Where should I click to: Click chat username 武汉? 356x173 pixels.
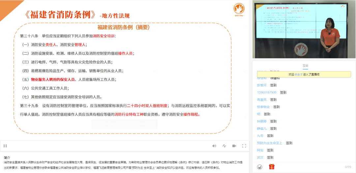pos(260,158)
